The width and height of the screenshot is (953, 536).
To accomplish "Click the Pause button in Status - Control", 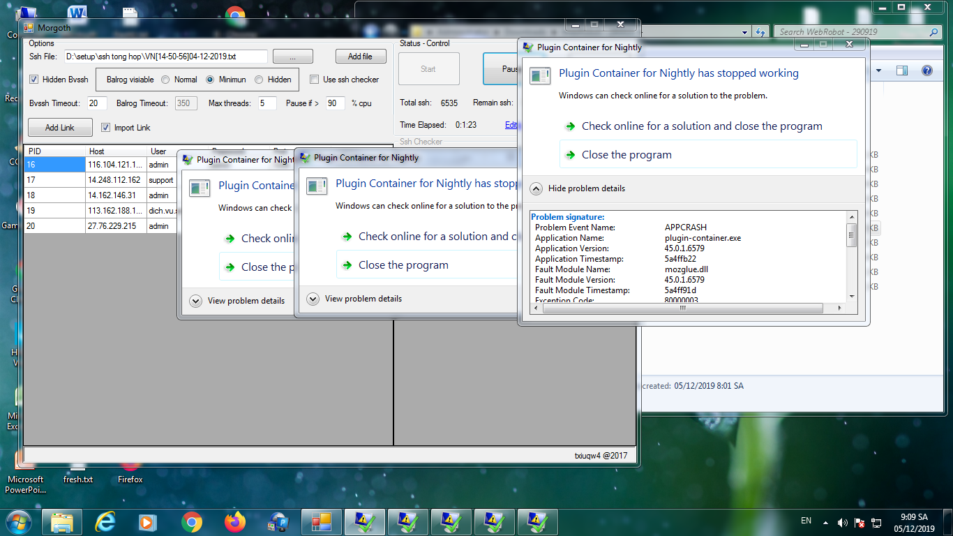I will pyautogui.click(x=501, y=69).
